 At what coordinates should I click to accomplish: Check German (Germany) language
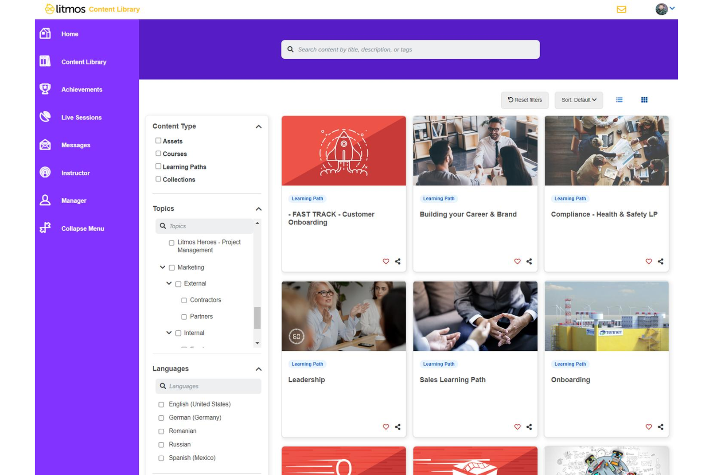tap(161, 418)
